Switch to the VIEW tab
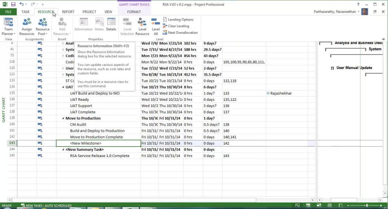This screenshot has width=388, height=209. 108,12
